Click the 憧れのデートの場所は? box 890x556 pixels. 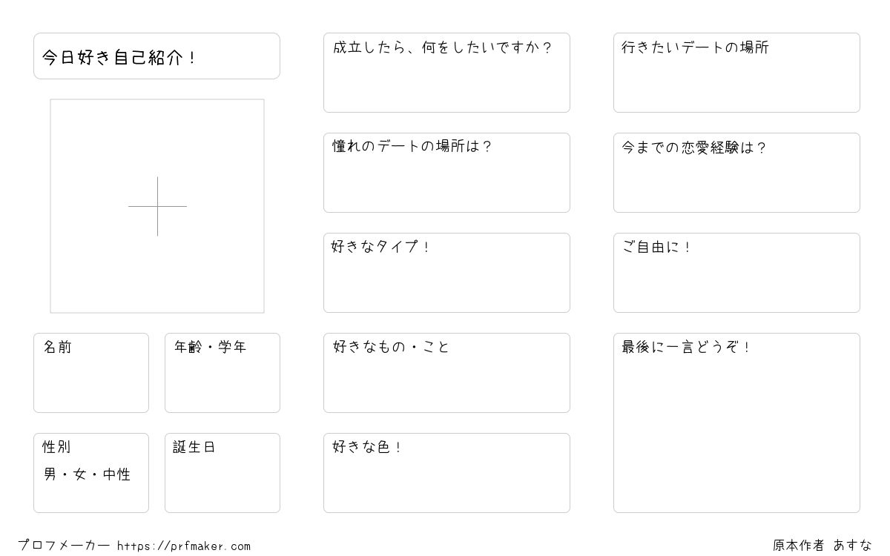pyautogui.click(x=446, y=173)
